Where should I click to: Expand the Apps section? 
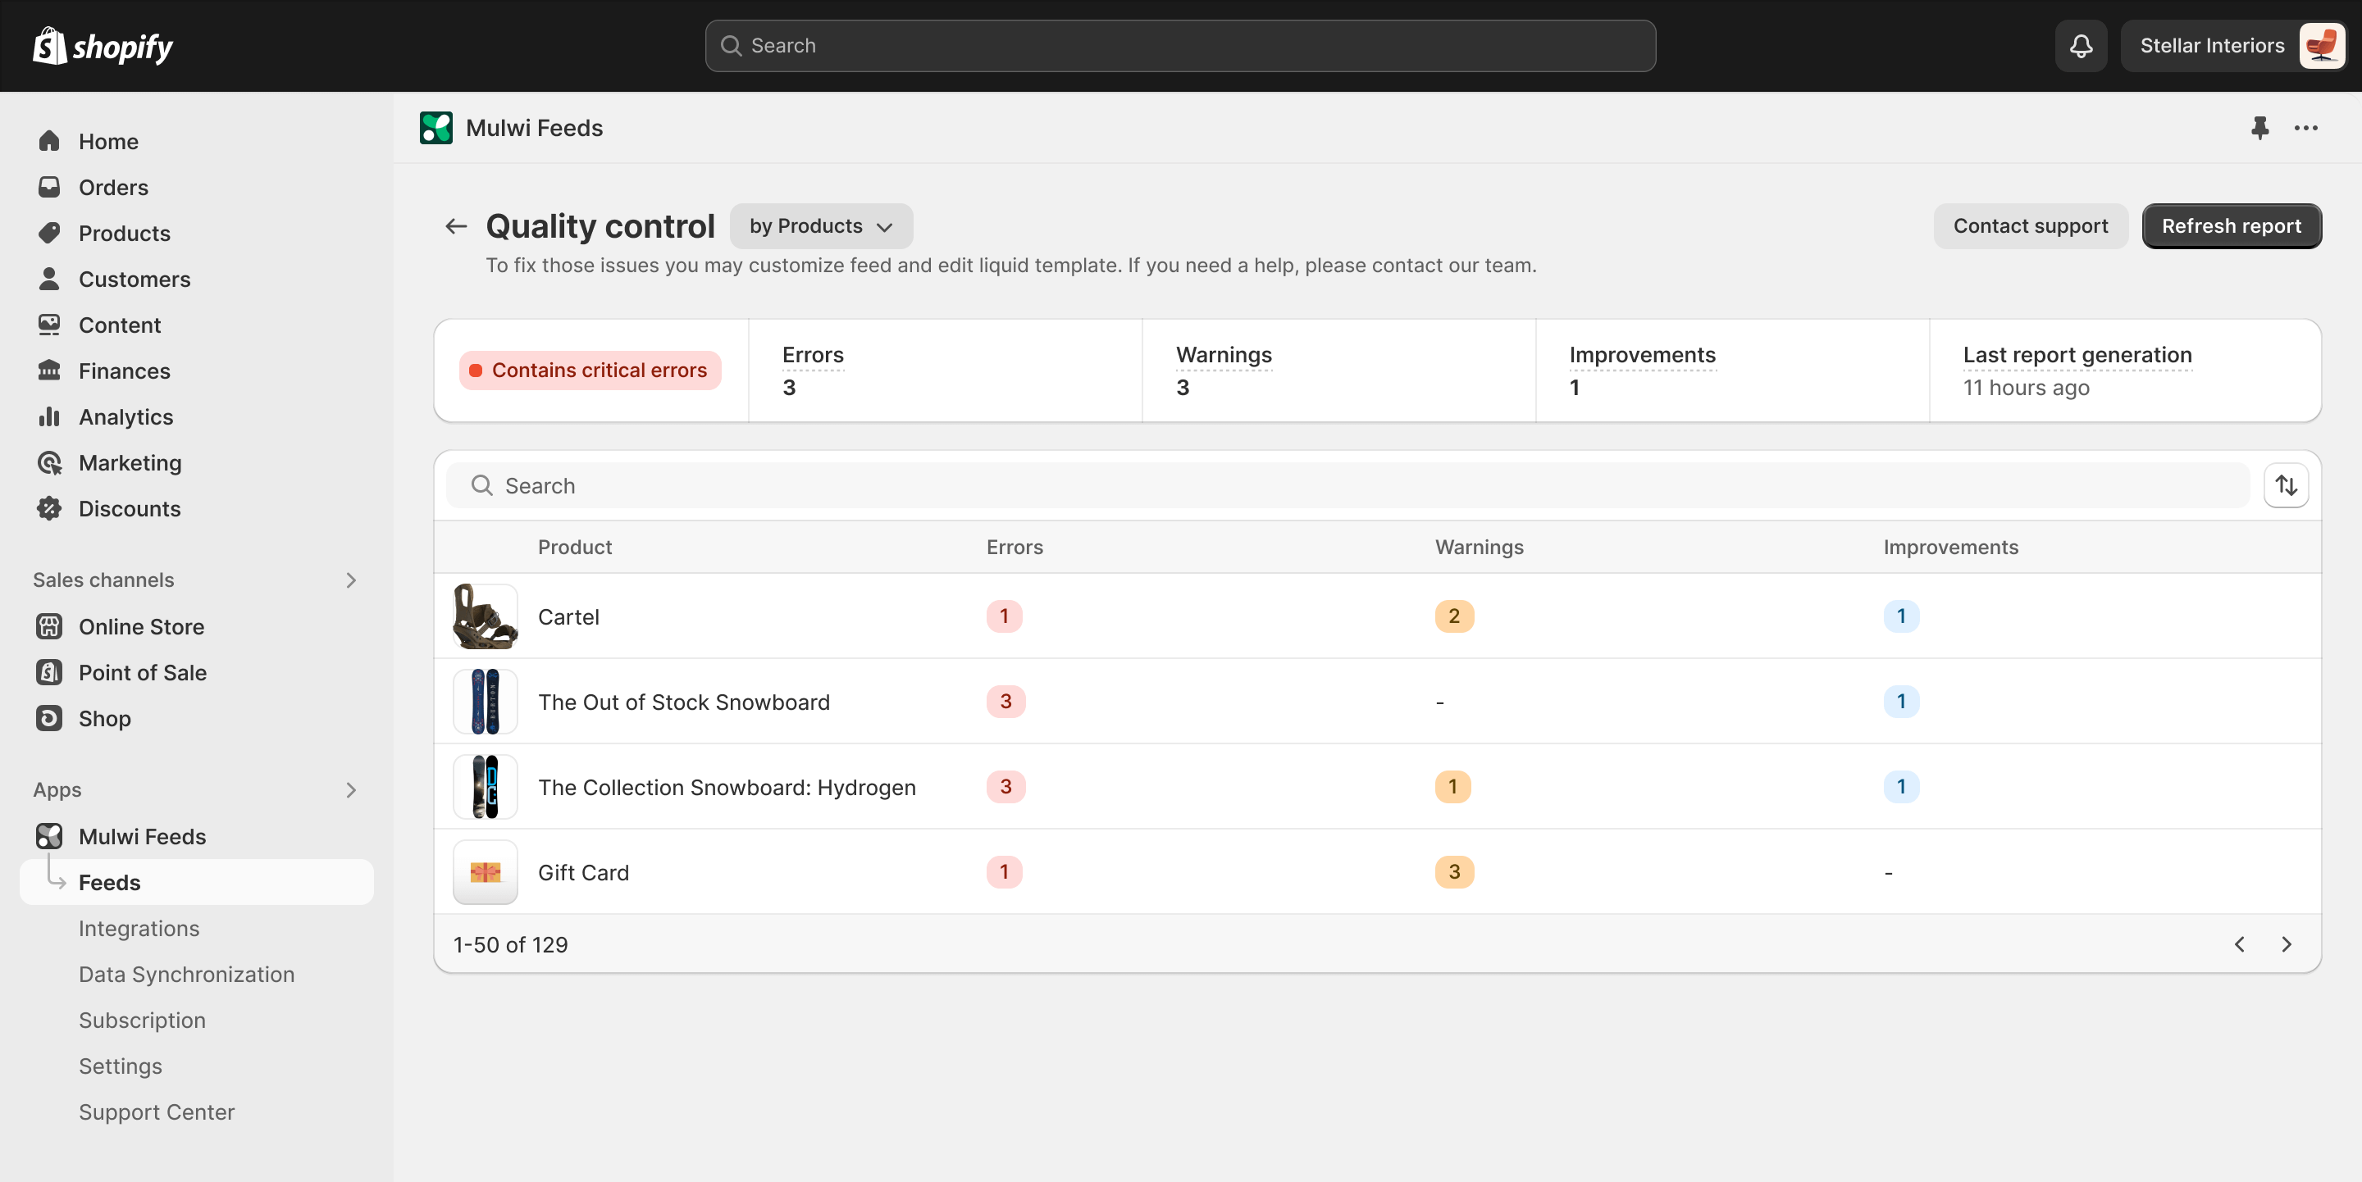350,790
